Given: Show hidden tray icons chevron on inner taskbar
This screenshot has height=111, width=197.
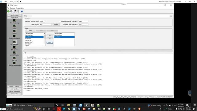Looking at the screenshot, I should coord(164,105).
